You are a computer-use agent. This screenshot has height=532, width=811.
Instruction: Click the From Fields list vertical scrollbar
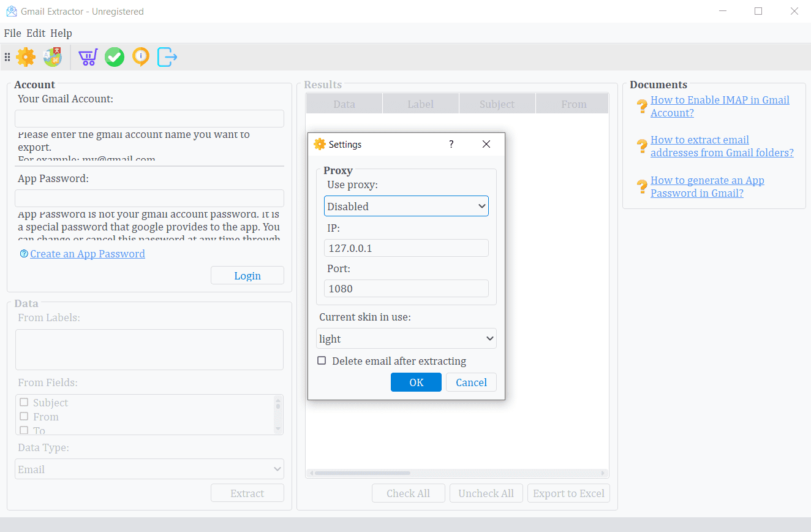click(278, 414)
